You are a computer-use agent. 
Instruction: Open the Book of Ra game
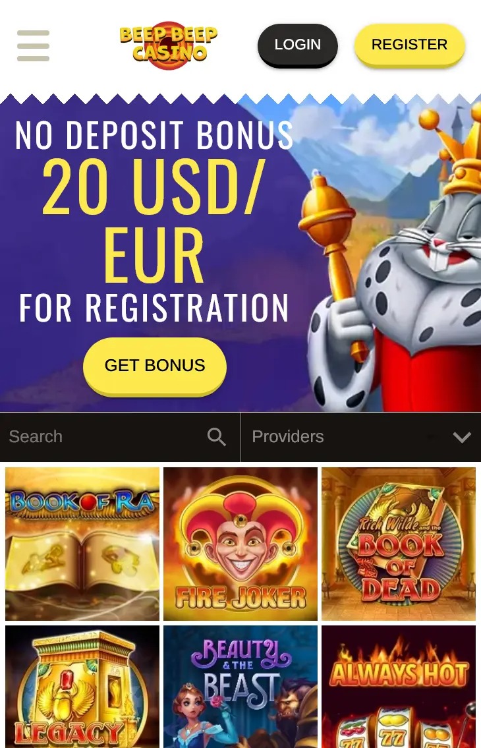pos(82,544)
